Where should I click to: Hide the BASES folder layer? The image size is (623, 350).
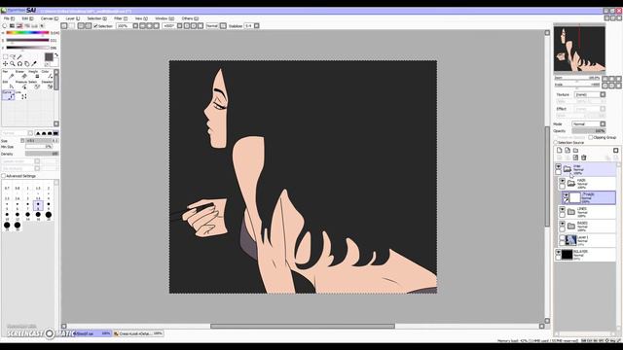(x=563, y=224)
